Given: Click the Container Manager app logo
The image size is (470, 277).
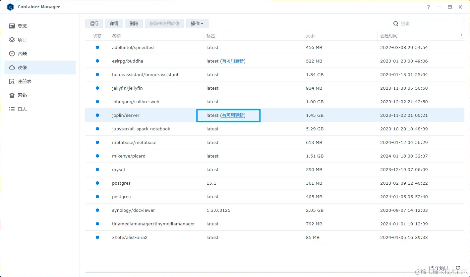Looking at the screenshot, I should [x=10, y=7].
